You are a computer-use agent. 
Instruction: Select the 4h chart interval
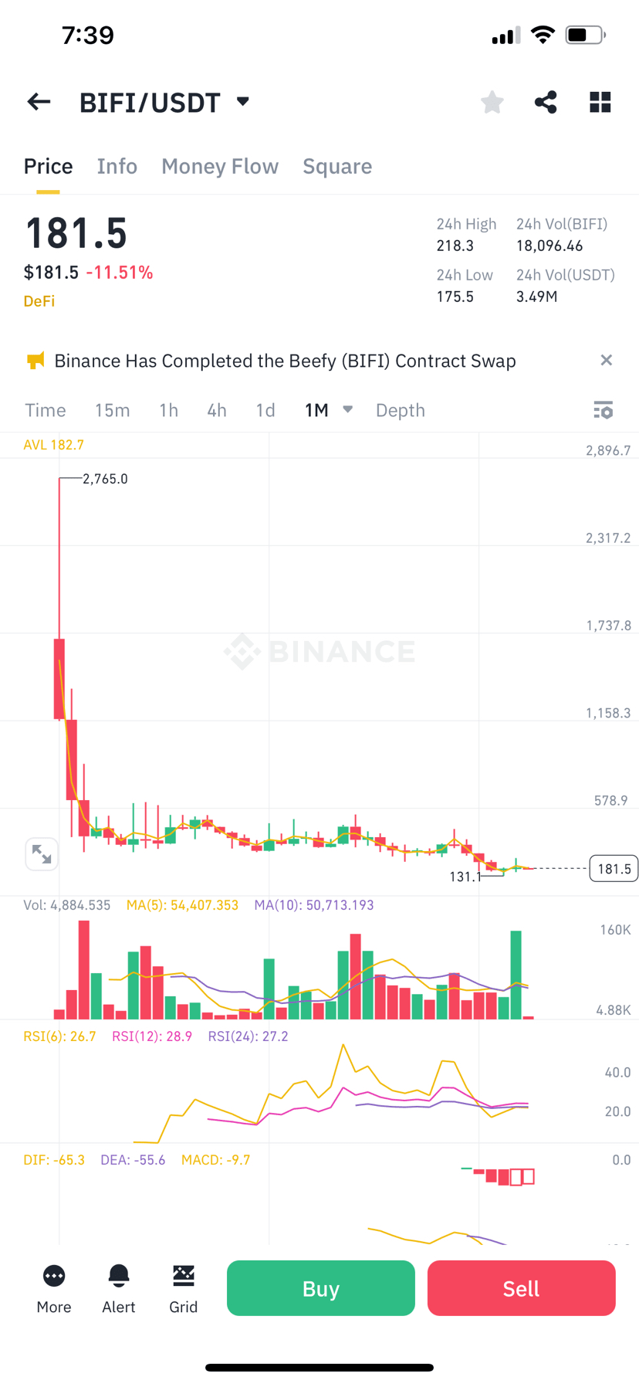click(x=217, y=410)
